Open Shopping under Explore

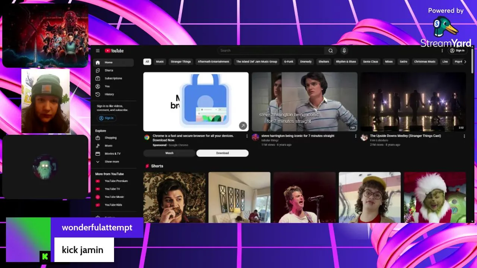coord(113,138)
